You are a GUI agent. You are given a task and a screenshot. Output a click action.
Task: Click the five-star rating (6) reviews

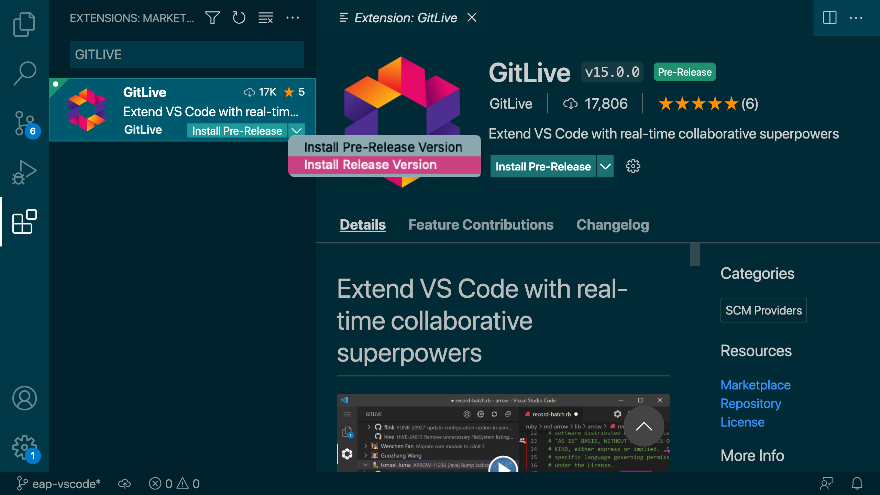coord(708,104)
